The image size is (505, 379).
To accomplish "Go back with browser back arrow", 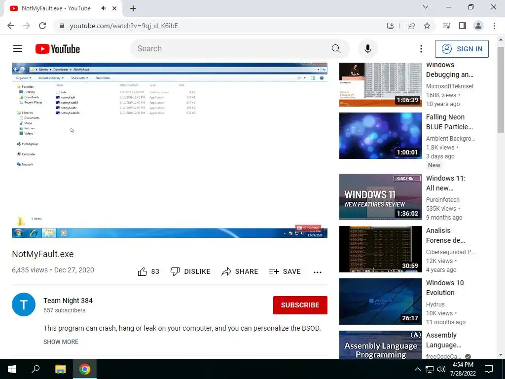I will pyautogui.click(x=11, y=26).
